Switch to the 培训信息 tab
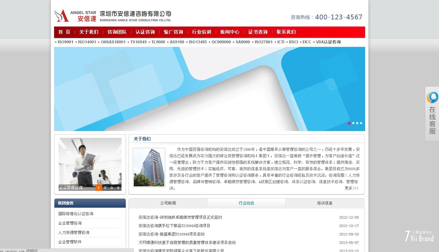 pos(325,203)
